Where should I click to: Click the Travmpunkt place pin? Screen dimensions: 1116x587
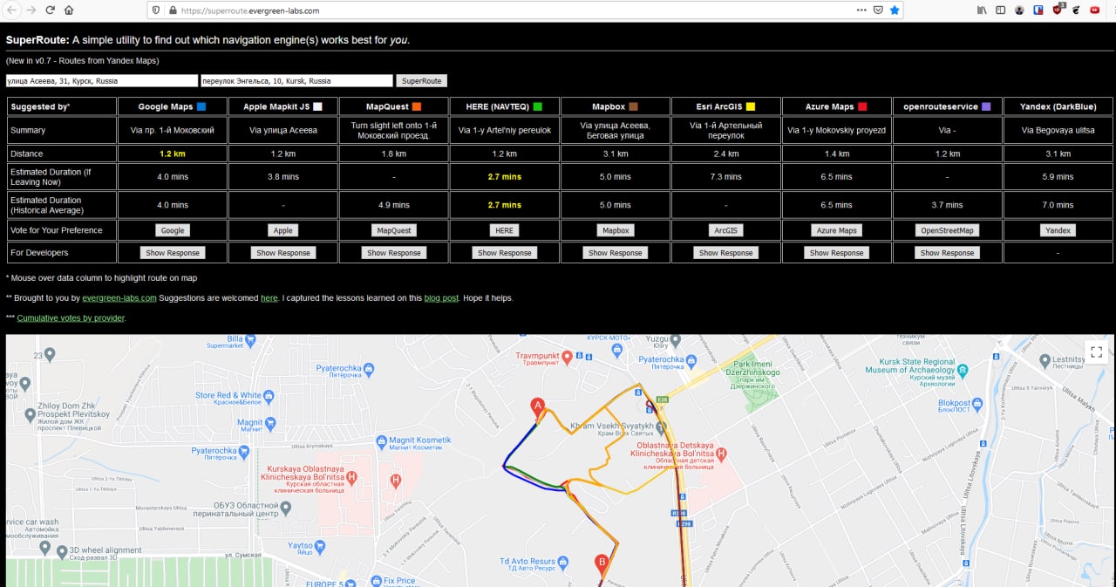pos(567,356)
